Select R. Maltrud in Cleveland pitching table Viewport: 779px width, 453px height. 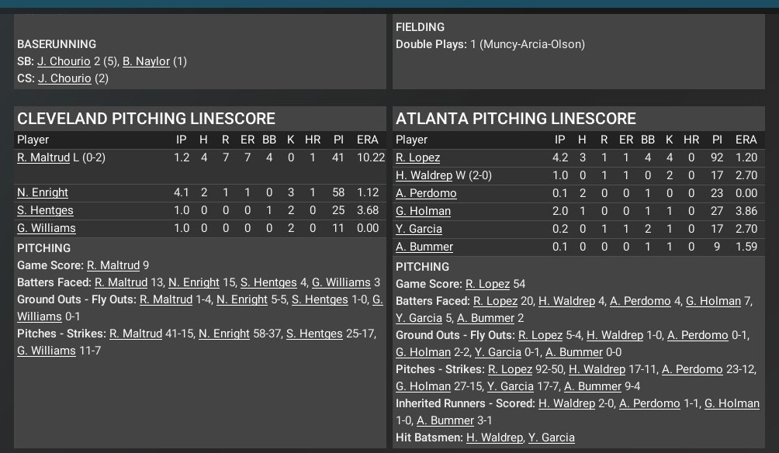pos(43,157)
